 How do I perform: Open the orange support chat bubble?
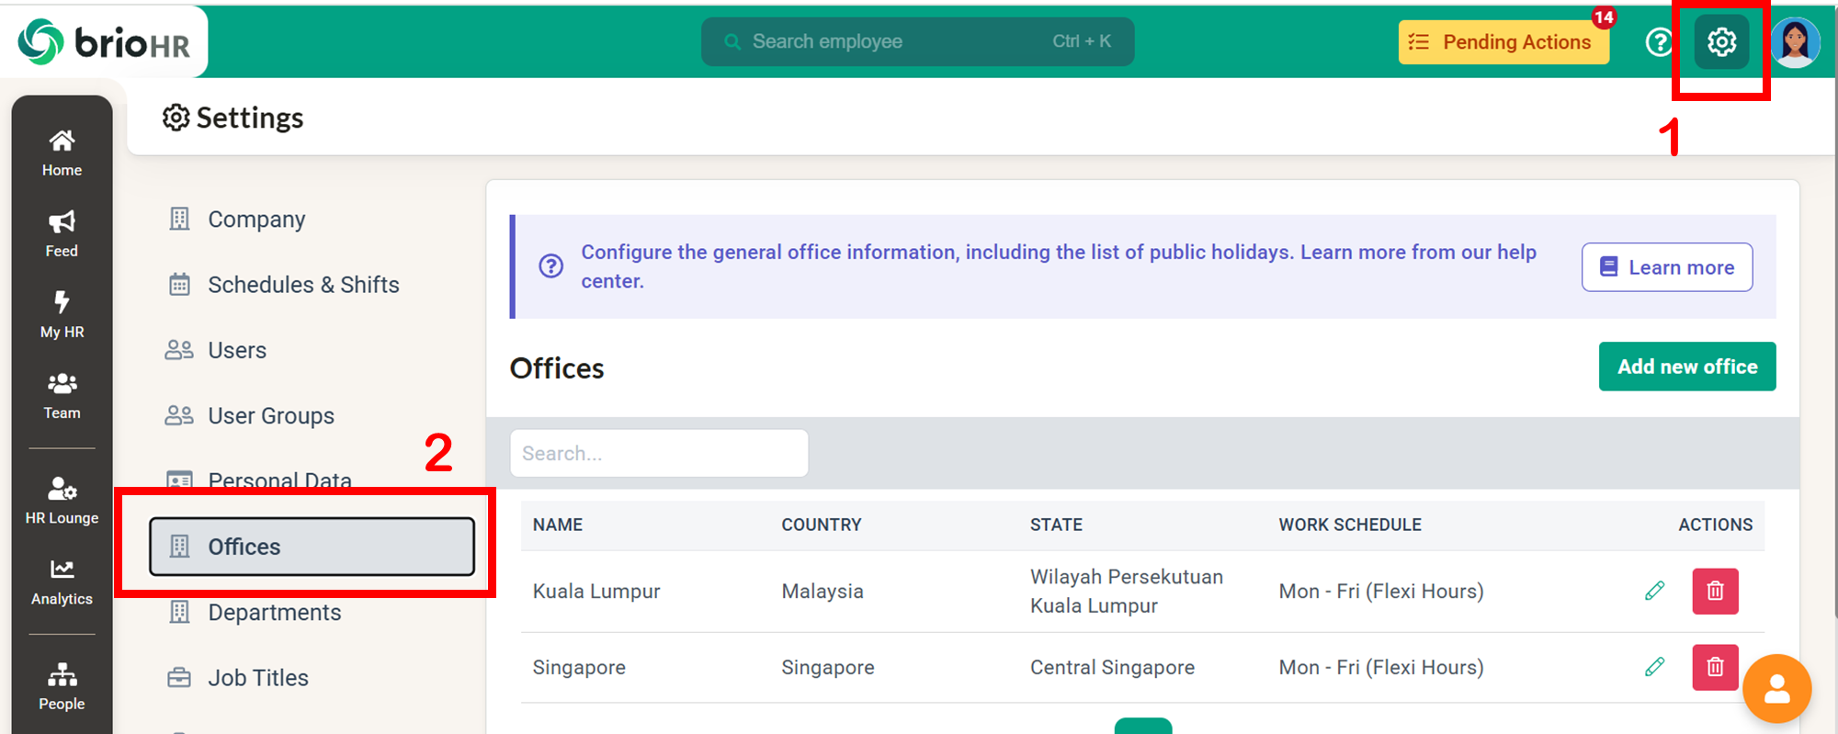1776,689
